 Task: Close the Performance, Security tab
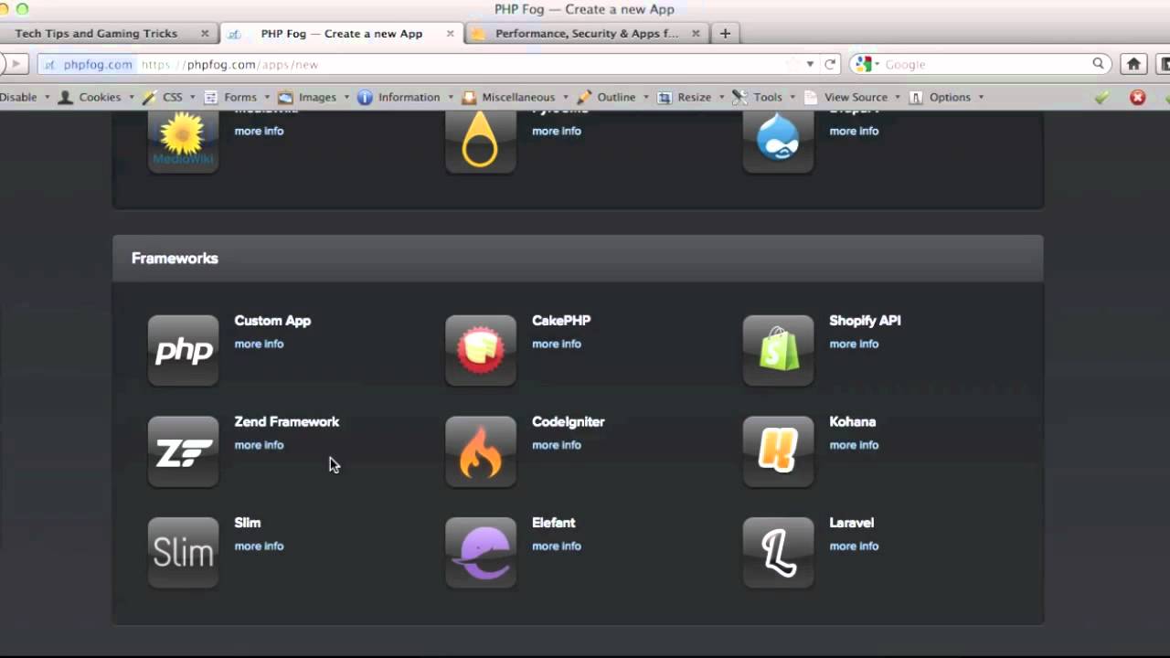pos(696,33)
